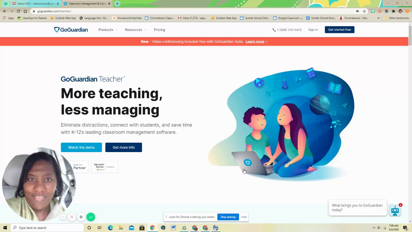Go to the Pricing page
Viewport: 412px width, 232px height.
tap(159, 30)
